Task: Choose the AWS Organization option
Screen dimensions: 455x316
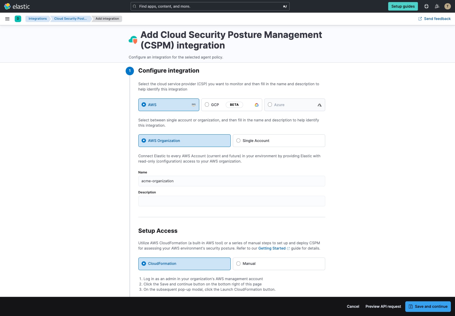Action: tap(185, 141)
